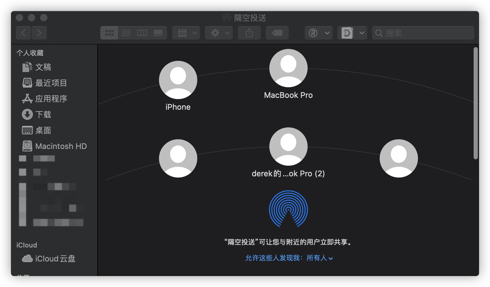Select the icon grid view mode
This screenshot has height=287, width=490.
[x=109, y=33]
